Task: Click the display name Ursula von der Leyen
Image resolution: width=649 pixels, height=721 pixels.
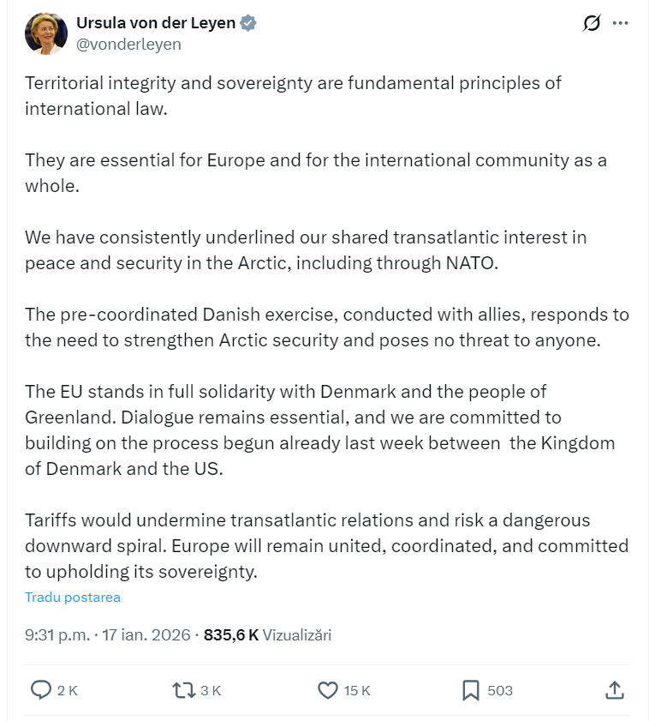Action: [x=156, y=23]
